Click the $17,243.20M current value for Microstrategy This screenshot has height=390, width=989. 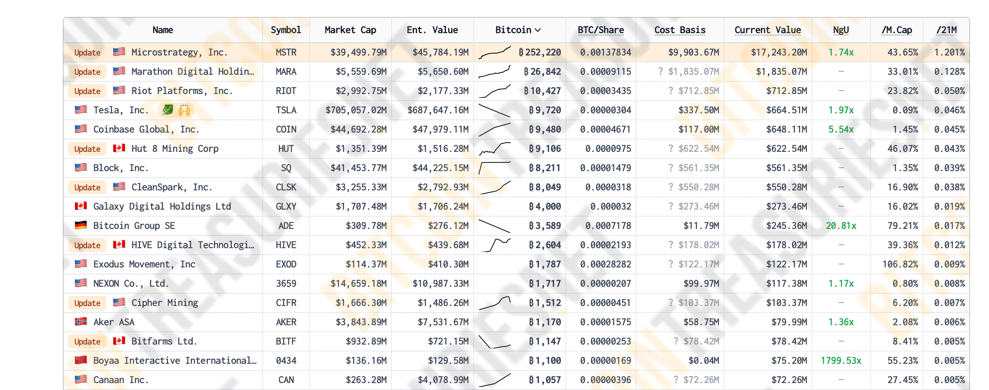click(779, 52)
